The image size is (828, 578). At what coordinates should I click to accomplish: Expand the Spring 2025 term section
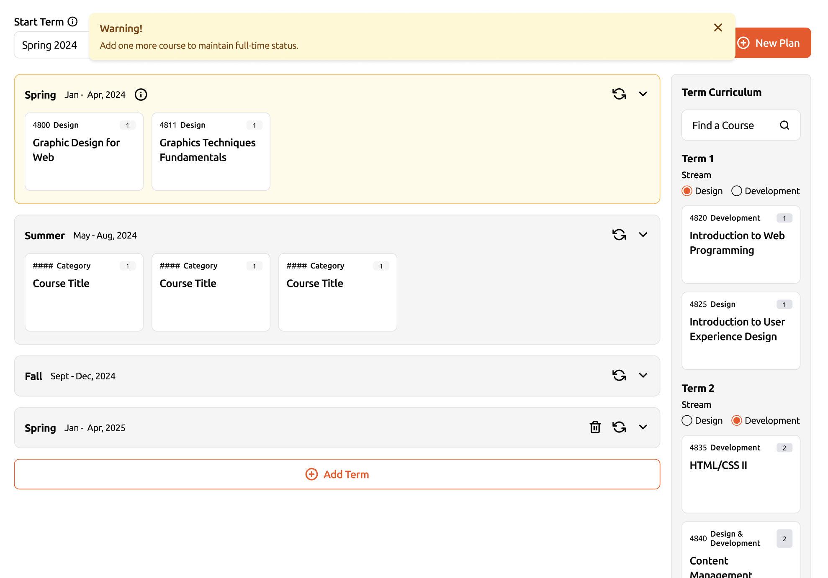click(643, 427)
